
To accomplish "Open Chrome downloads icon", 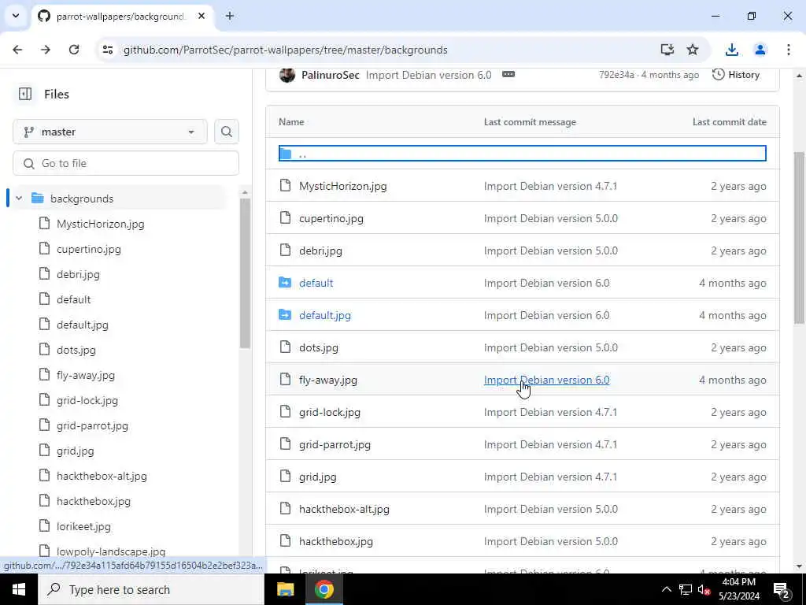I will (x=731, y=50).
